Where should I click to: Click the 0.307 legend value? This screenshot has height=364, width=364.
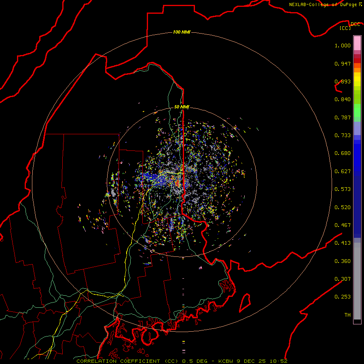(343, 279)
